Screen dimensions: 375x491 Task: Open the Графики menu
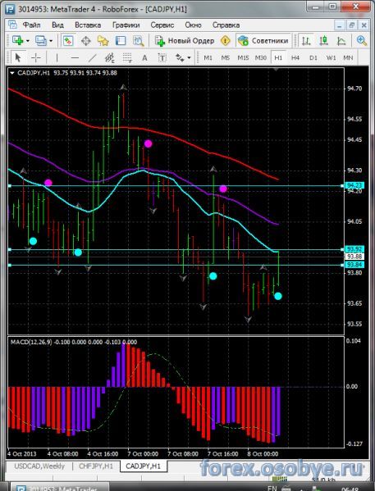tap(126, 25)
